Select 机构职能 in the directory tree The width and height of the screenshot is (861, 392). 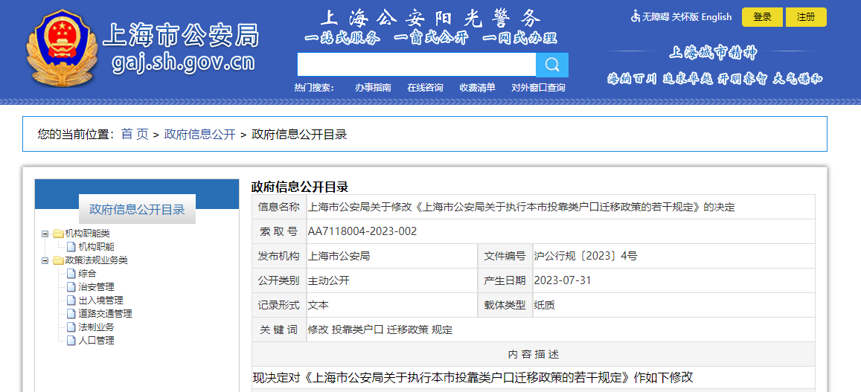[x=96, y=247]
